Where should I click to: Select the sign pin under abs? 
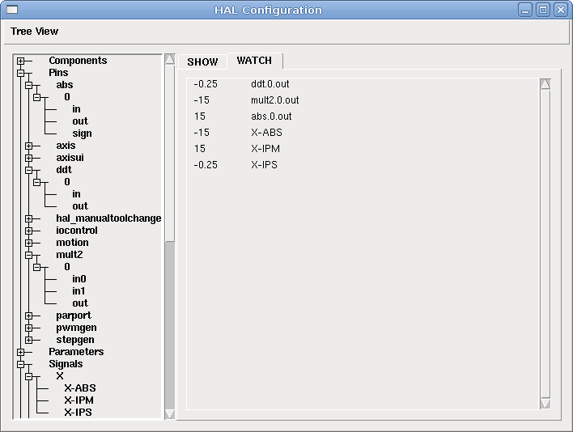pyautogui.click(x=82, y=133)
